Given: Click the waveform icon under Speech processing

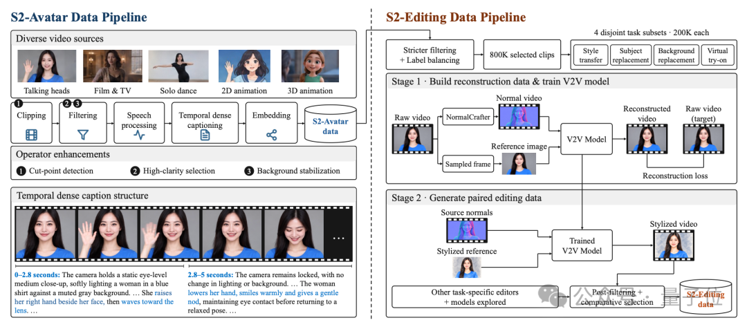Looking at the screenshot, I should (x=139, y=135).
